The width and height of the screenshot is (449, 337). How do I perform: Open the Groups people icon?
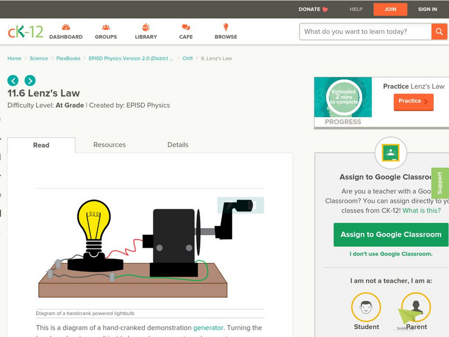coord(106,27)
